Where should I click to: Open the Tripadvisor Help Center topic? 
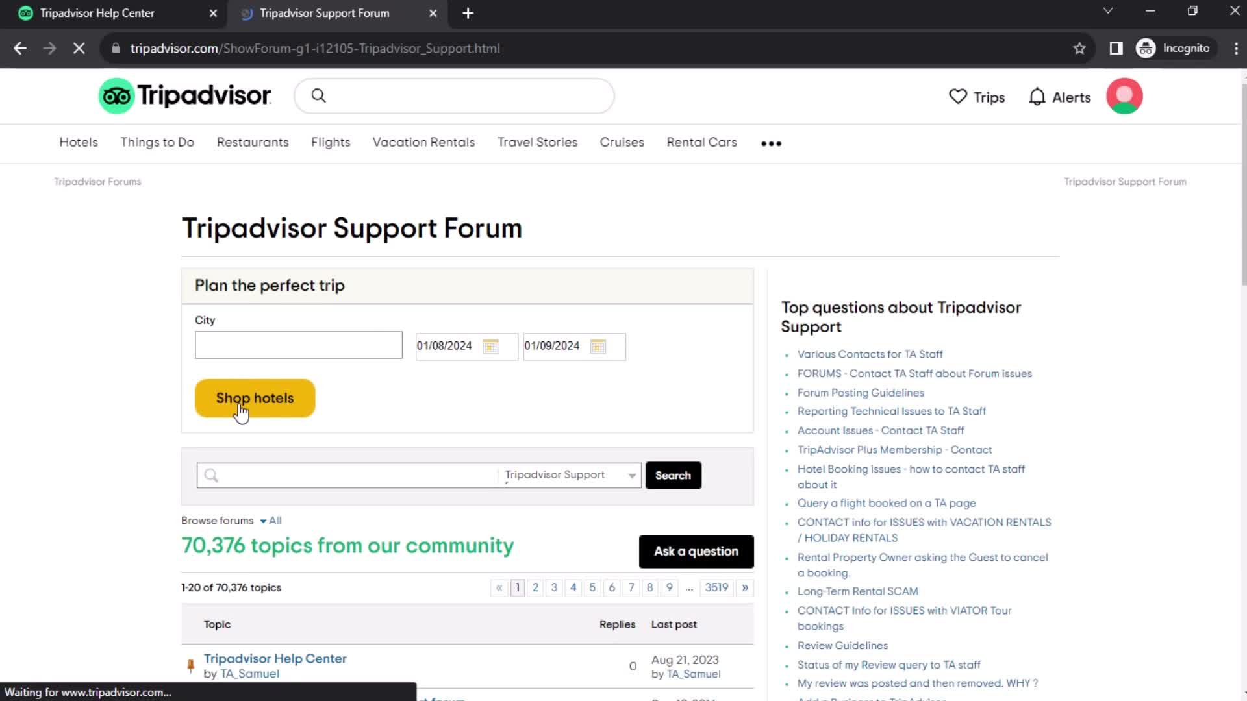click(x=275, y=658)
